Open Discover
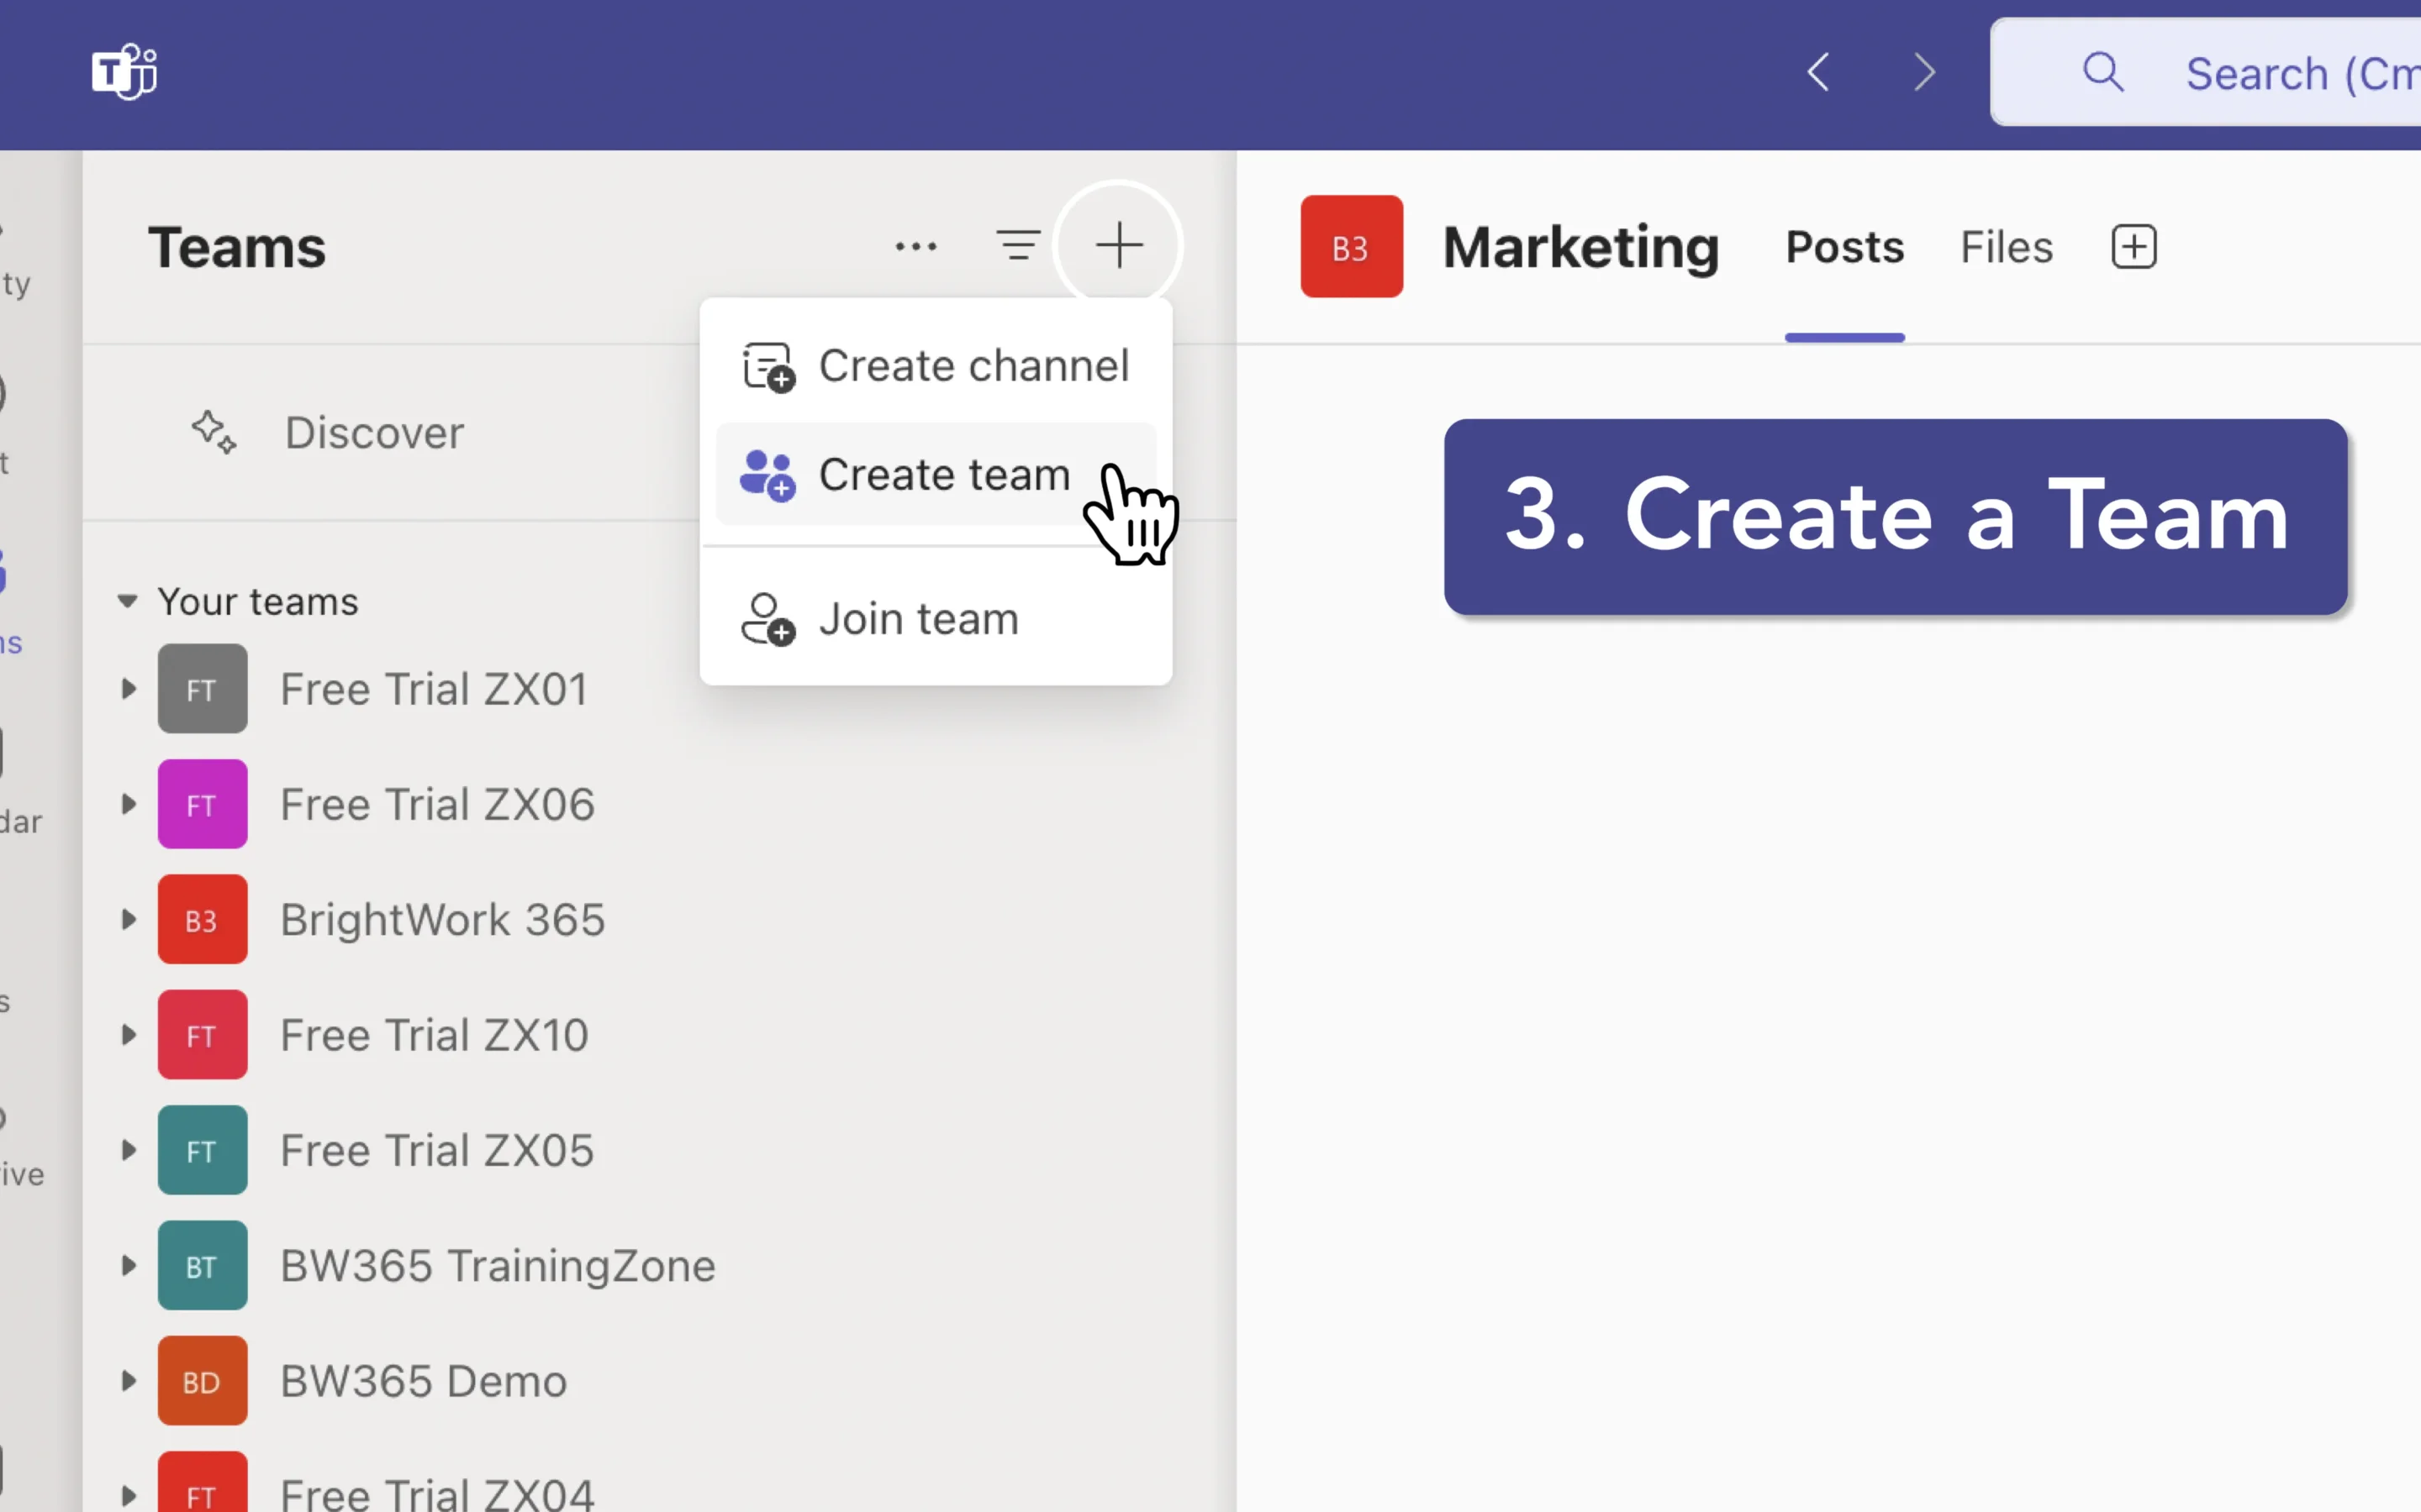This screenshot has width=2421, height=1512. coord(374,432)
